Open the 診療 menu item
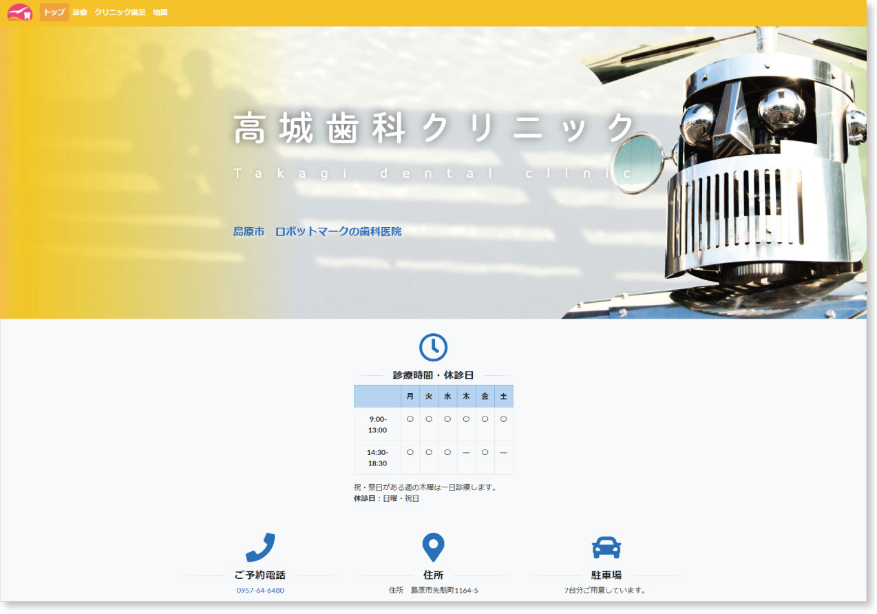This screenshot has width=877, height=614. 80,12
